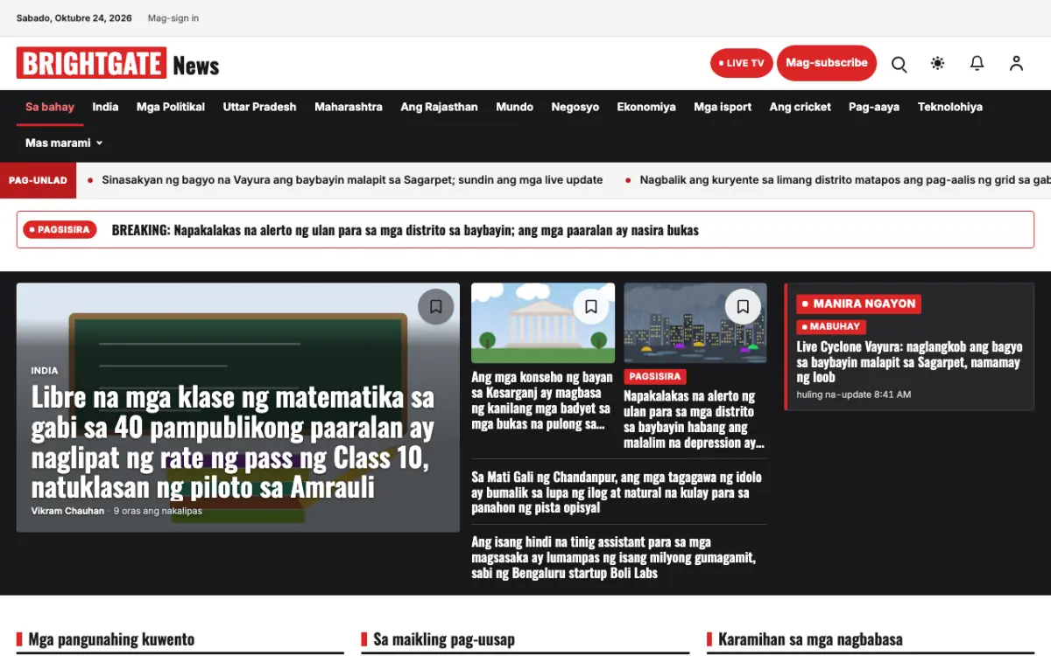Click the INDIA category label on lead story

click(45, 371)
